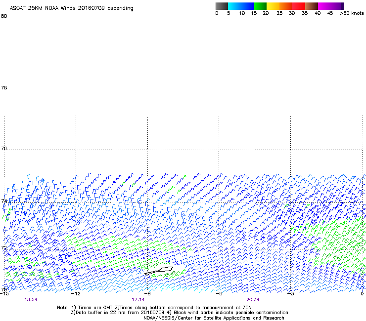This screenshot has height=321, width=366.
Task: Click the gray 0-5 knots color swatch
Action: [222, 6]
